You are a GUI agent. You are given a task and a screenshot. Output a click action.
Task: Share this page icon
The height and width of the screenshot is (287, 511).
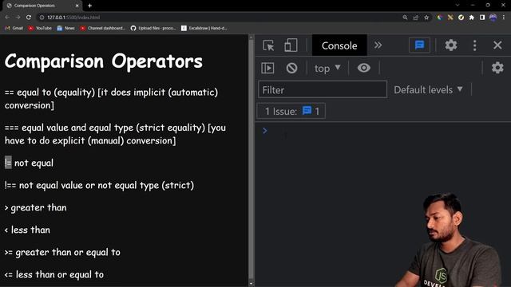click(415, 18)
